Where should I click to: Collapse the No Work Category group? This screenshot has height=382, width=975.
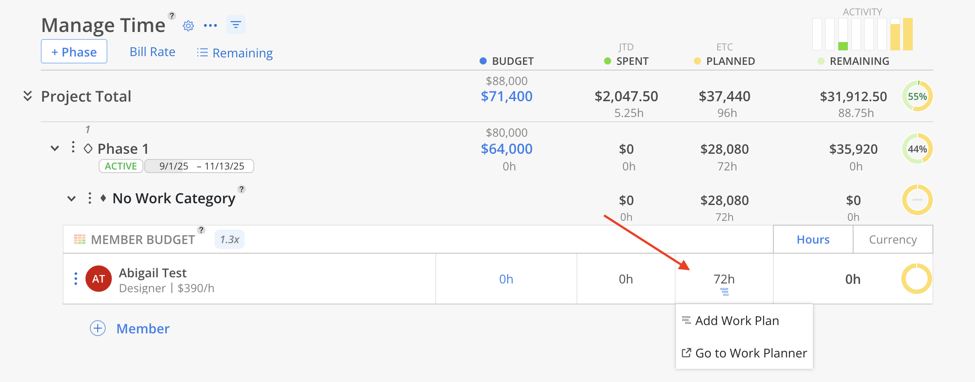(71, 199)
